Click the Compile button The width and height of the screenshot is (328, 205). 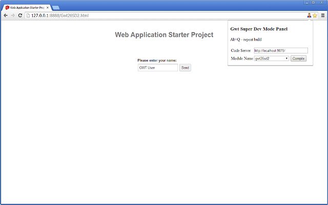click(298, 58)
